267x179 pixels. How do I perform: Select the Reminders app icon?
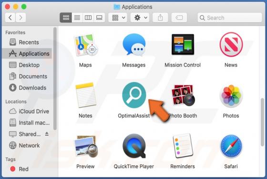(183, 146)
